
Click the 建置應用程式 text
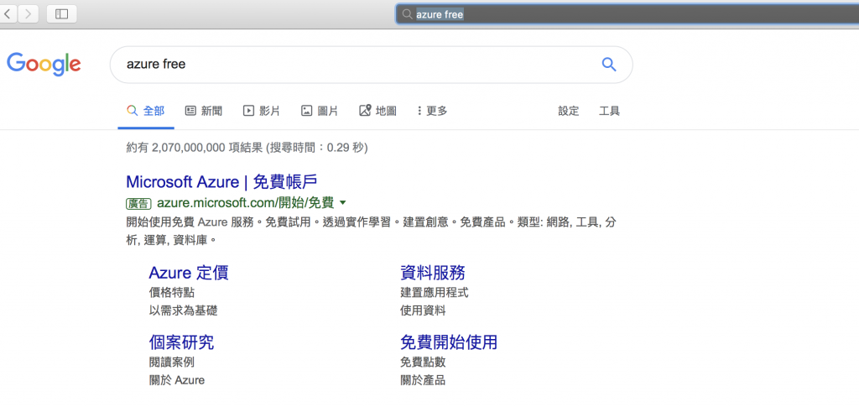(435, 293)
